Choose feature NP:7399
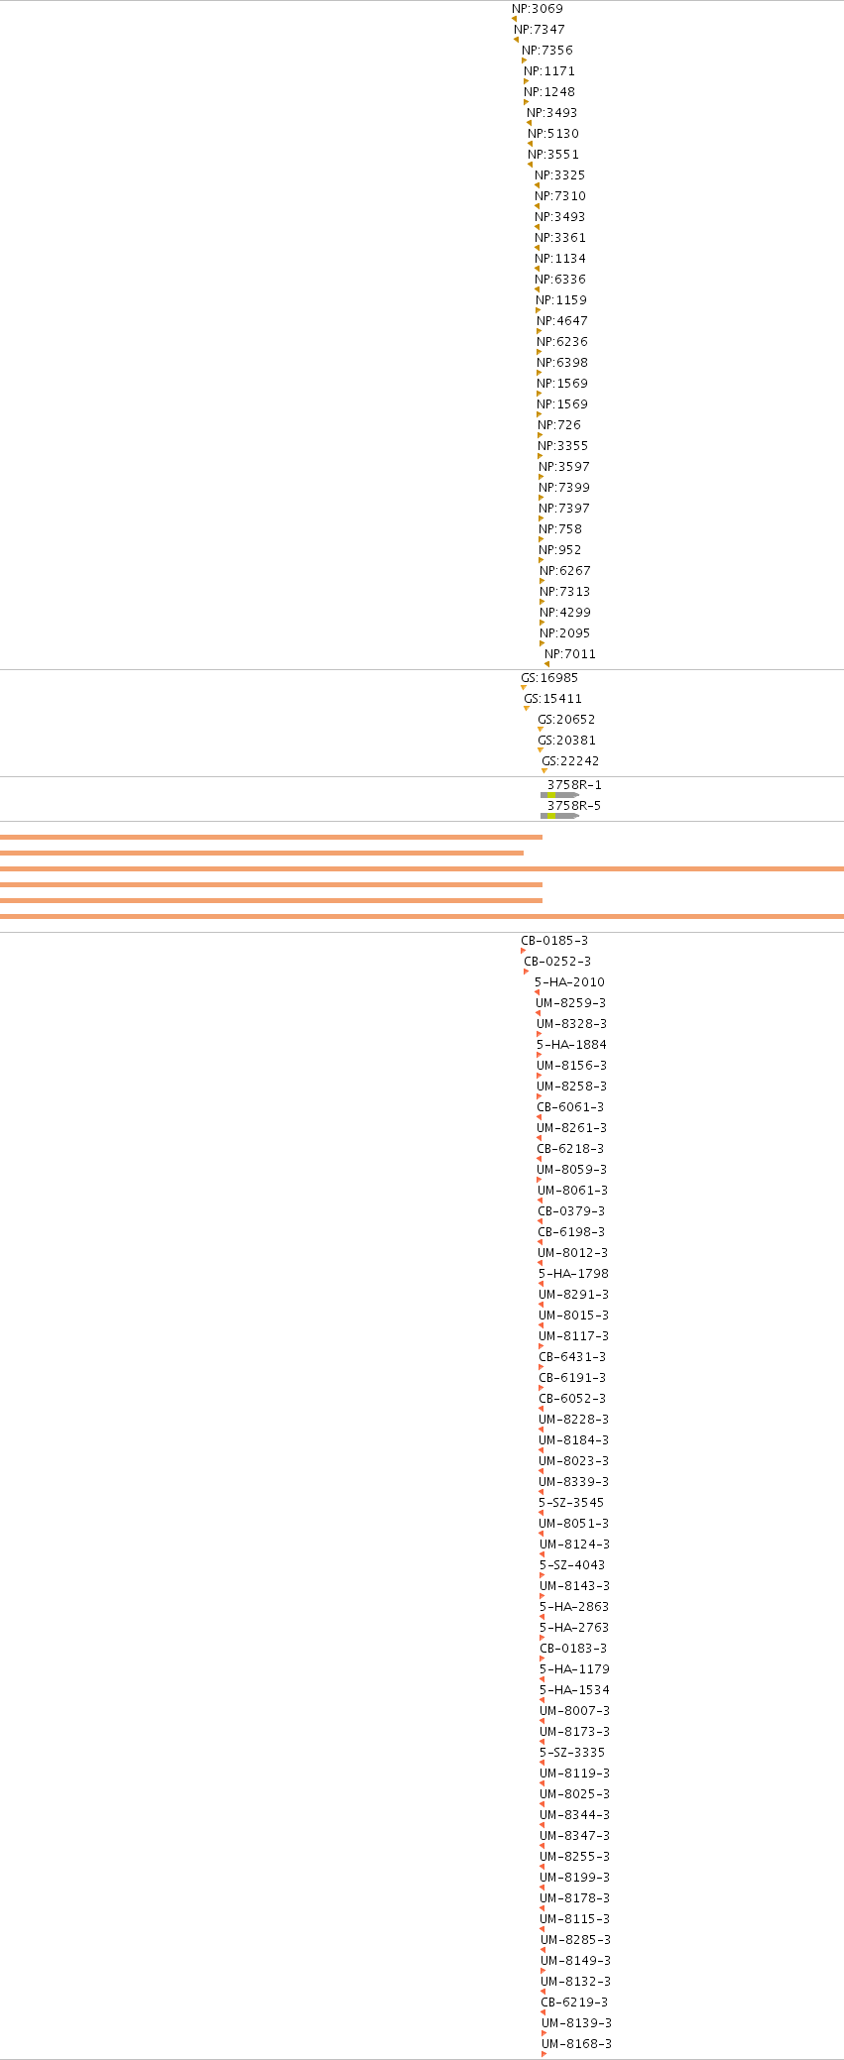 tap(564, 488)
